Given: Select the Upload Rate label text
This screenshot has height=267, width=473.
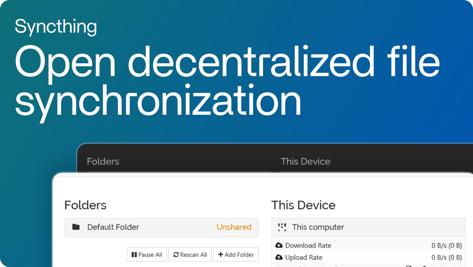Looking at the screenshot, I should (304, 257).
